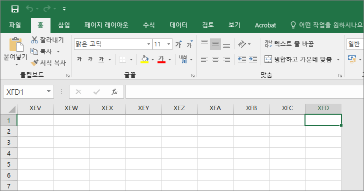364x191 pixels.
Task: Open the Acrobat tab
Action: coord(265,25)
